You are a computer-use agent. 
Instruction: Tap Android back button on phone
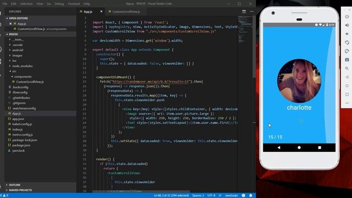tap(279, 147)
